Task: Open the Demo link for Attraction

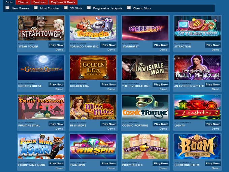Action: pyautogui.click(x=216, y=49)
